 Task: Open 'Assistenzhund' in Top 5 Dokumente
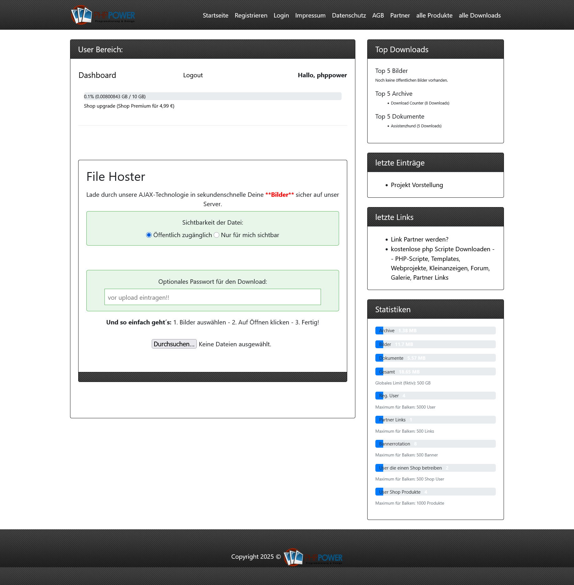[416, 126]
